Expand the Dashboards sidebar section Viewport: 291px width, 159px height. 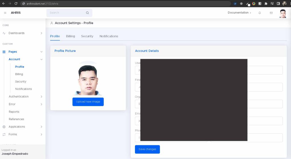(23, 33)
